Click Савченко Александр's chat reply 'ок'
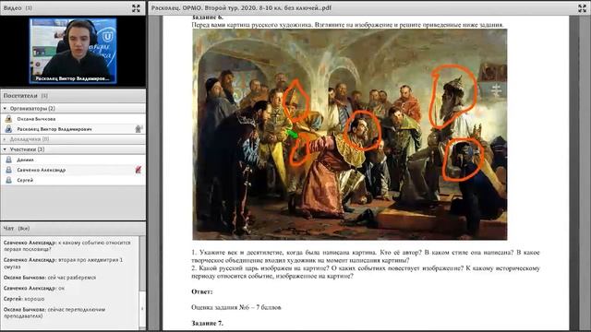The width and height of the screenshot is (591, 332). click(34, 288)
